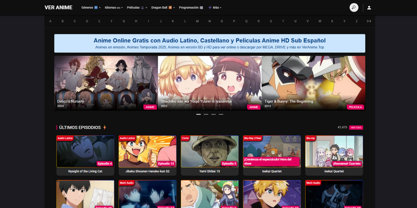Open the Más menu with plus icon
The image size is (417, 208).
[215, 8]
